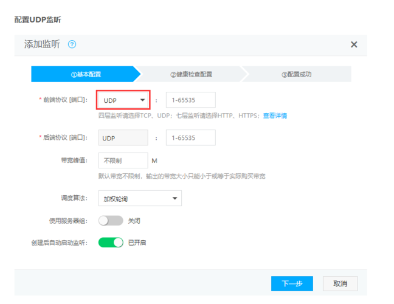Click the 关闭 status label
The width and height of the screenshot is (394, 304).
(134, 221)
